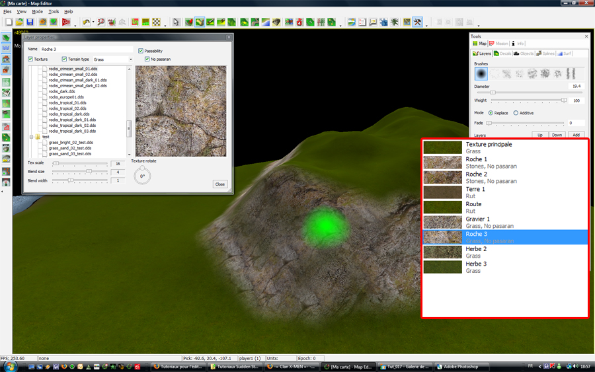Click the Up layer button
The image size is (595, 372).
(x=539, y=135)
